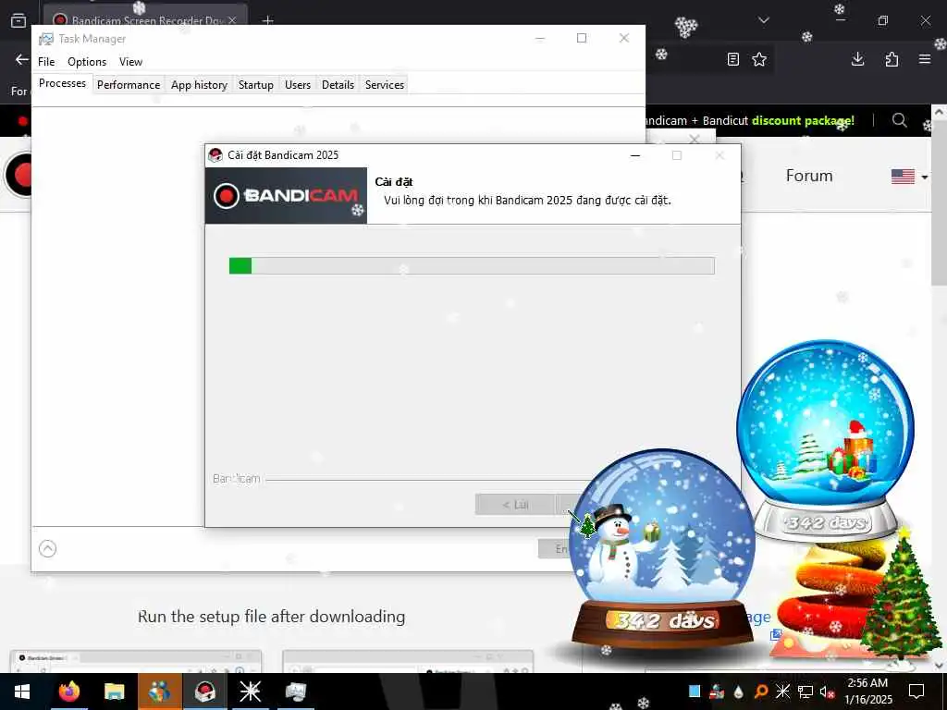Open a new Firefox tab

click(x=267, y=20)
